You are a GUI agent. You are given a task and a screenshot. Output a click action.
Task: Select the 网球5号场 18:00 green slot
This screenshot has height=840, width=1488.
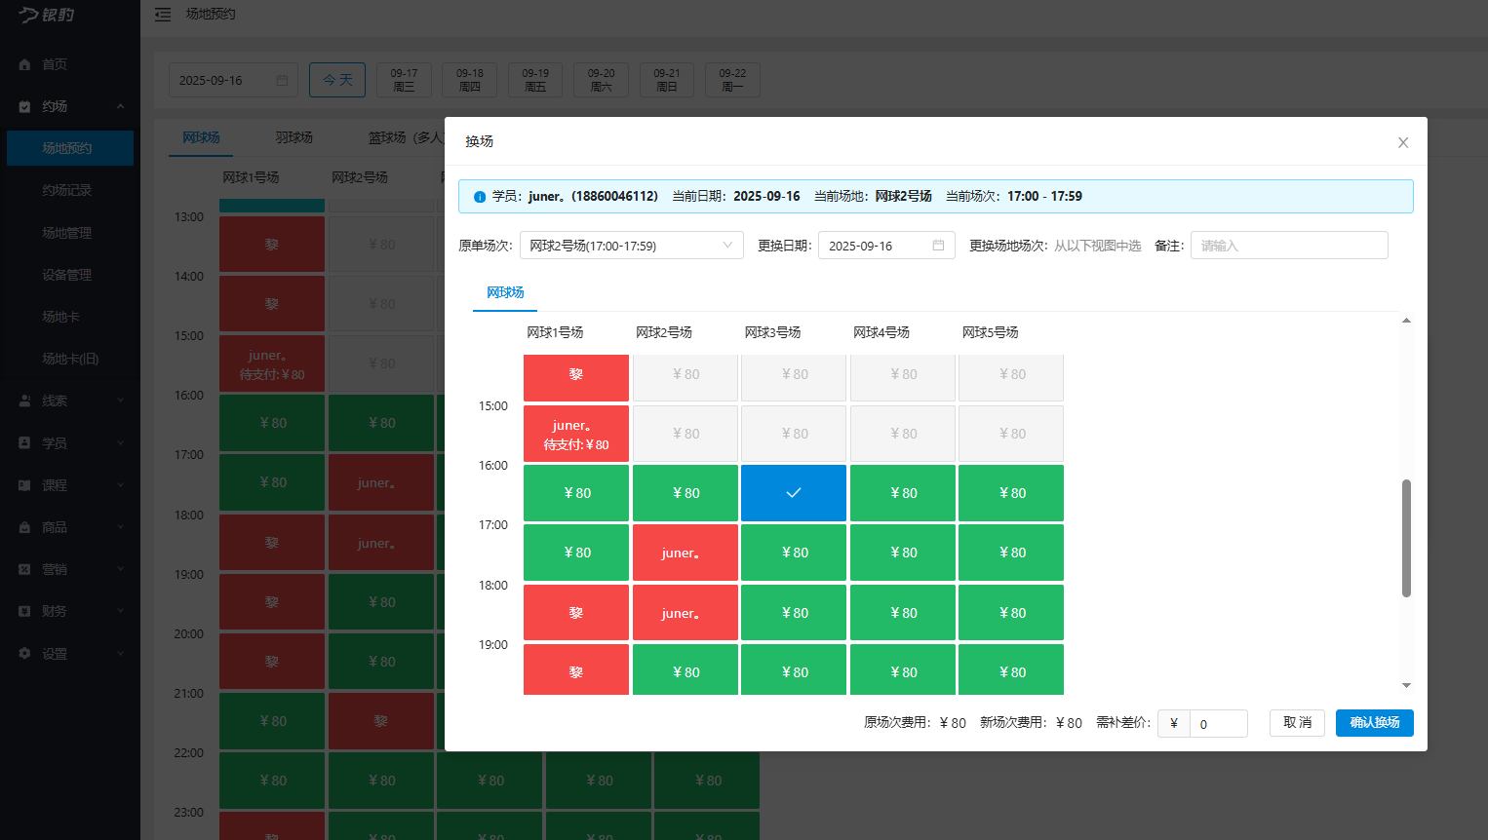(x=1010, y=613)
